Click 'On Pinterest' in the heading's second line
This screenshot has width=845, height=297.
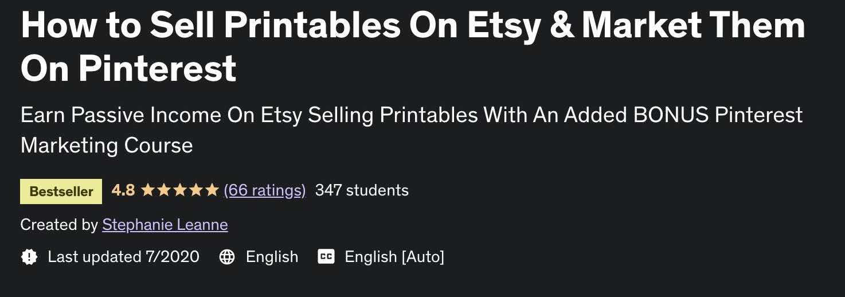click(x=128, y=69)
